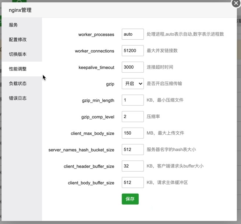Focus the client_body_buffer_size field

coord(132,183)
